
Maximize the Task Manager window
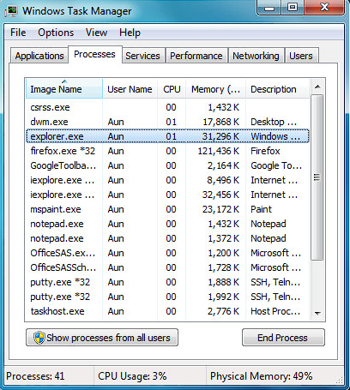(293, 7)
